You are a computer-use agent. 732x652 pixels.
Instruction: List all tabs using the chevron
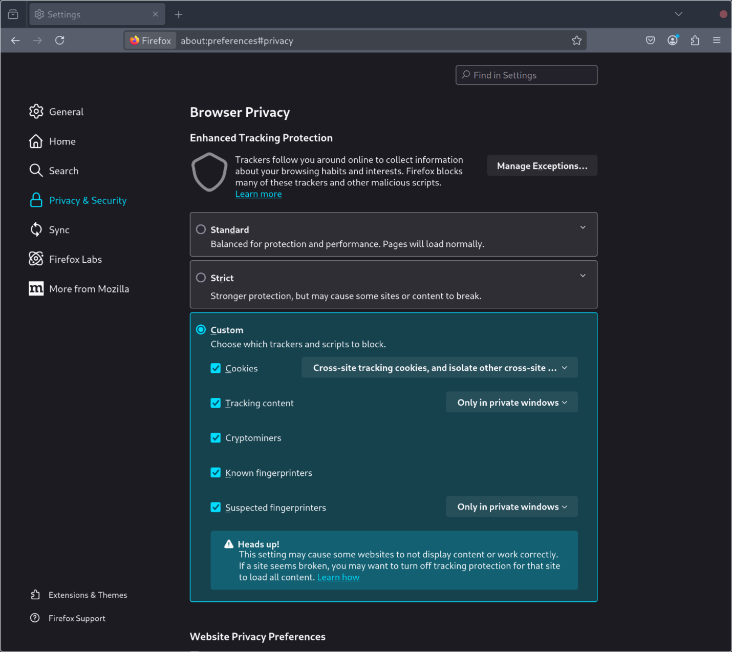pyautogui.click(x=679, y=14)
